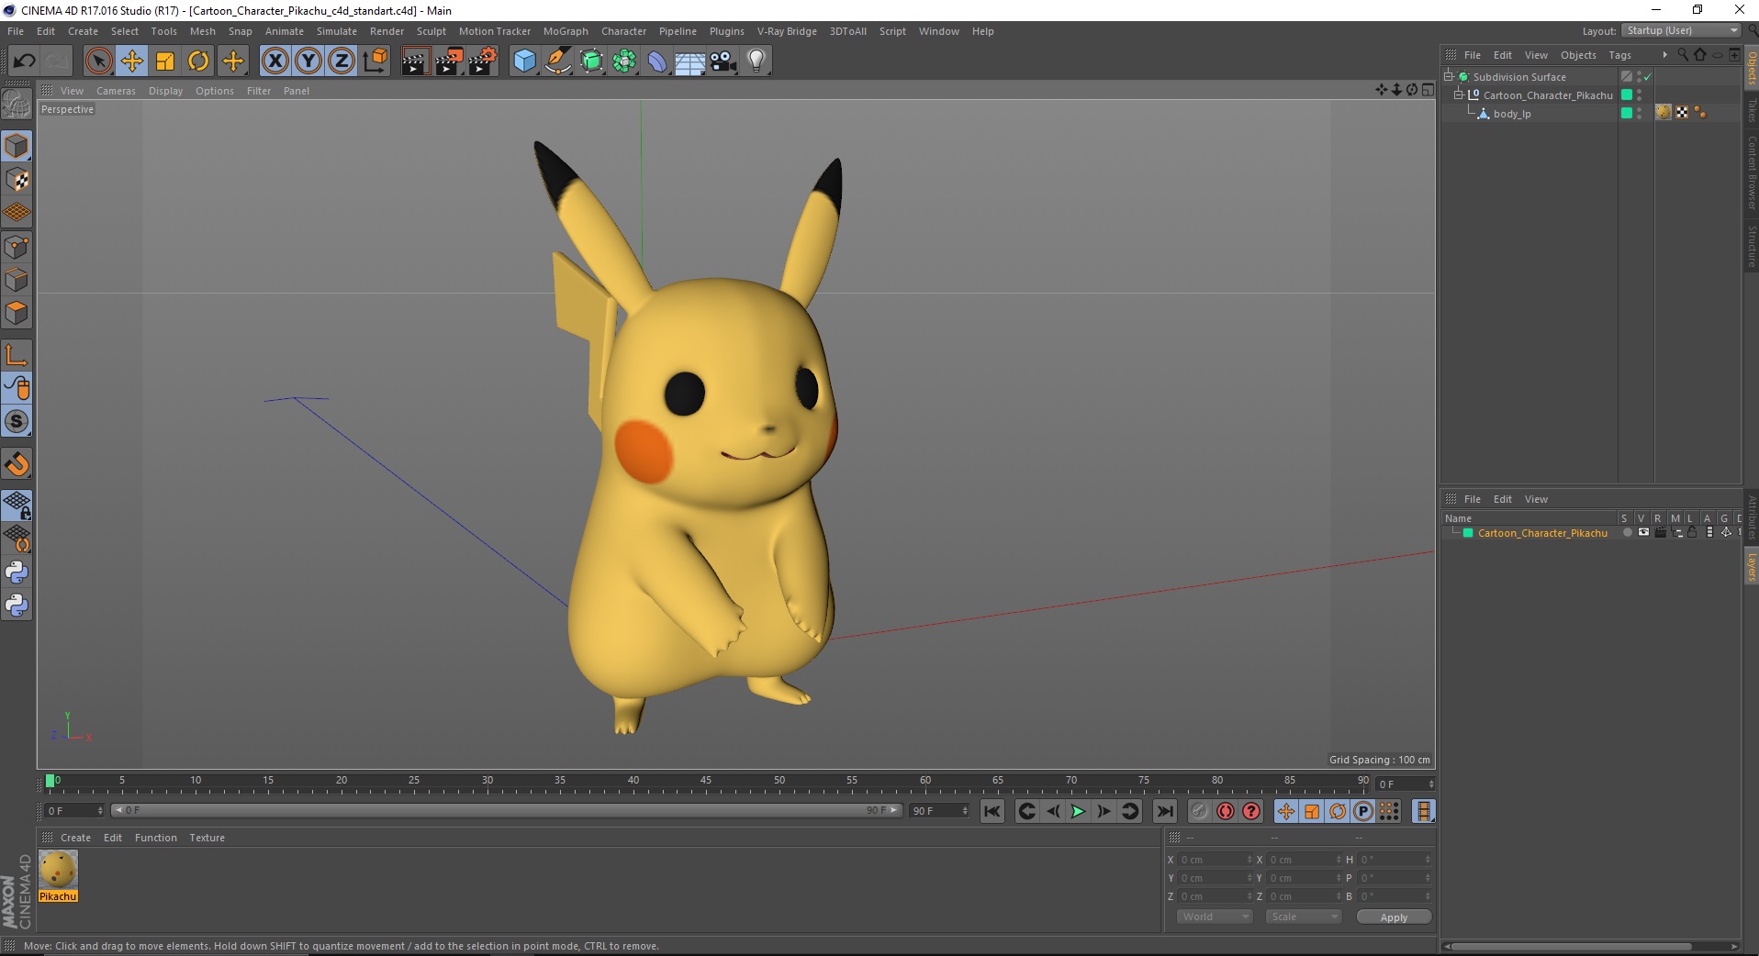Switch to Model mode in left palette
1759x956 pixels.
pos(17,146)
